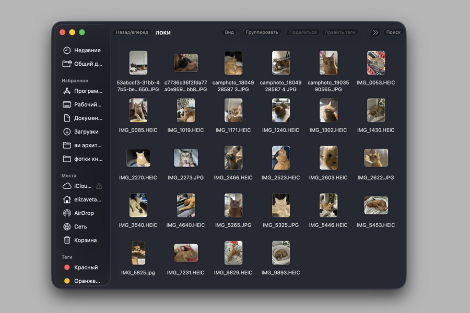Select the IMG_2270.HEIC cat photo thumbnail
The width and height of the screenshot is (470, 313).
click(138, 158)
